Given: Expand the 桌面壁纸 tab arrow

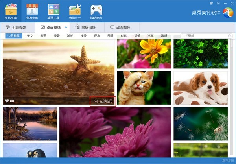Looking at the screenshot, I should click(x=66, y=27).
